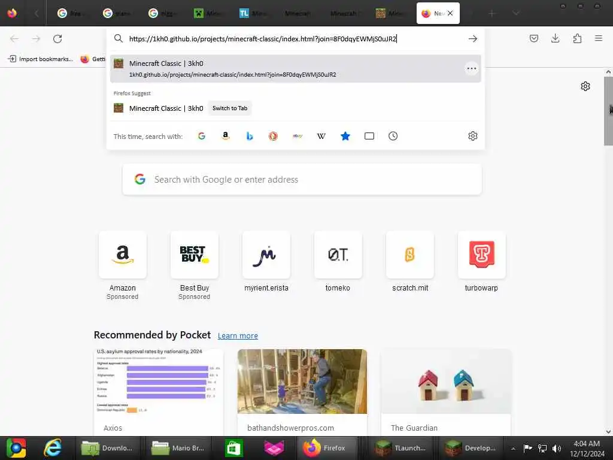Open the network tray icon
Image resolution: width=613 pixels, height=460 pixels.
[x=542, y=448]
